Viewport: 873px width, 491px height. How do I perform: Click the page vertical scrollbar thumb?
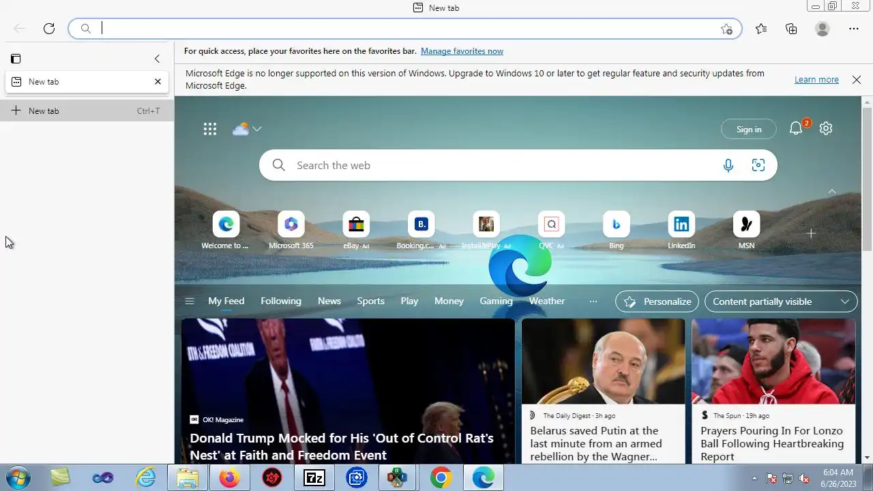(x=867, y=179)
